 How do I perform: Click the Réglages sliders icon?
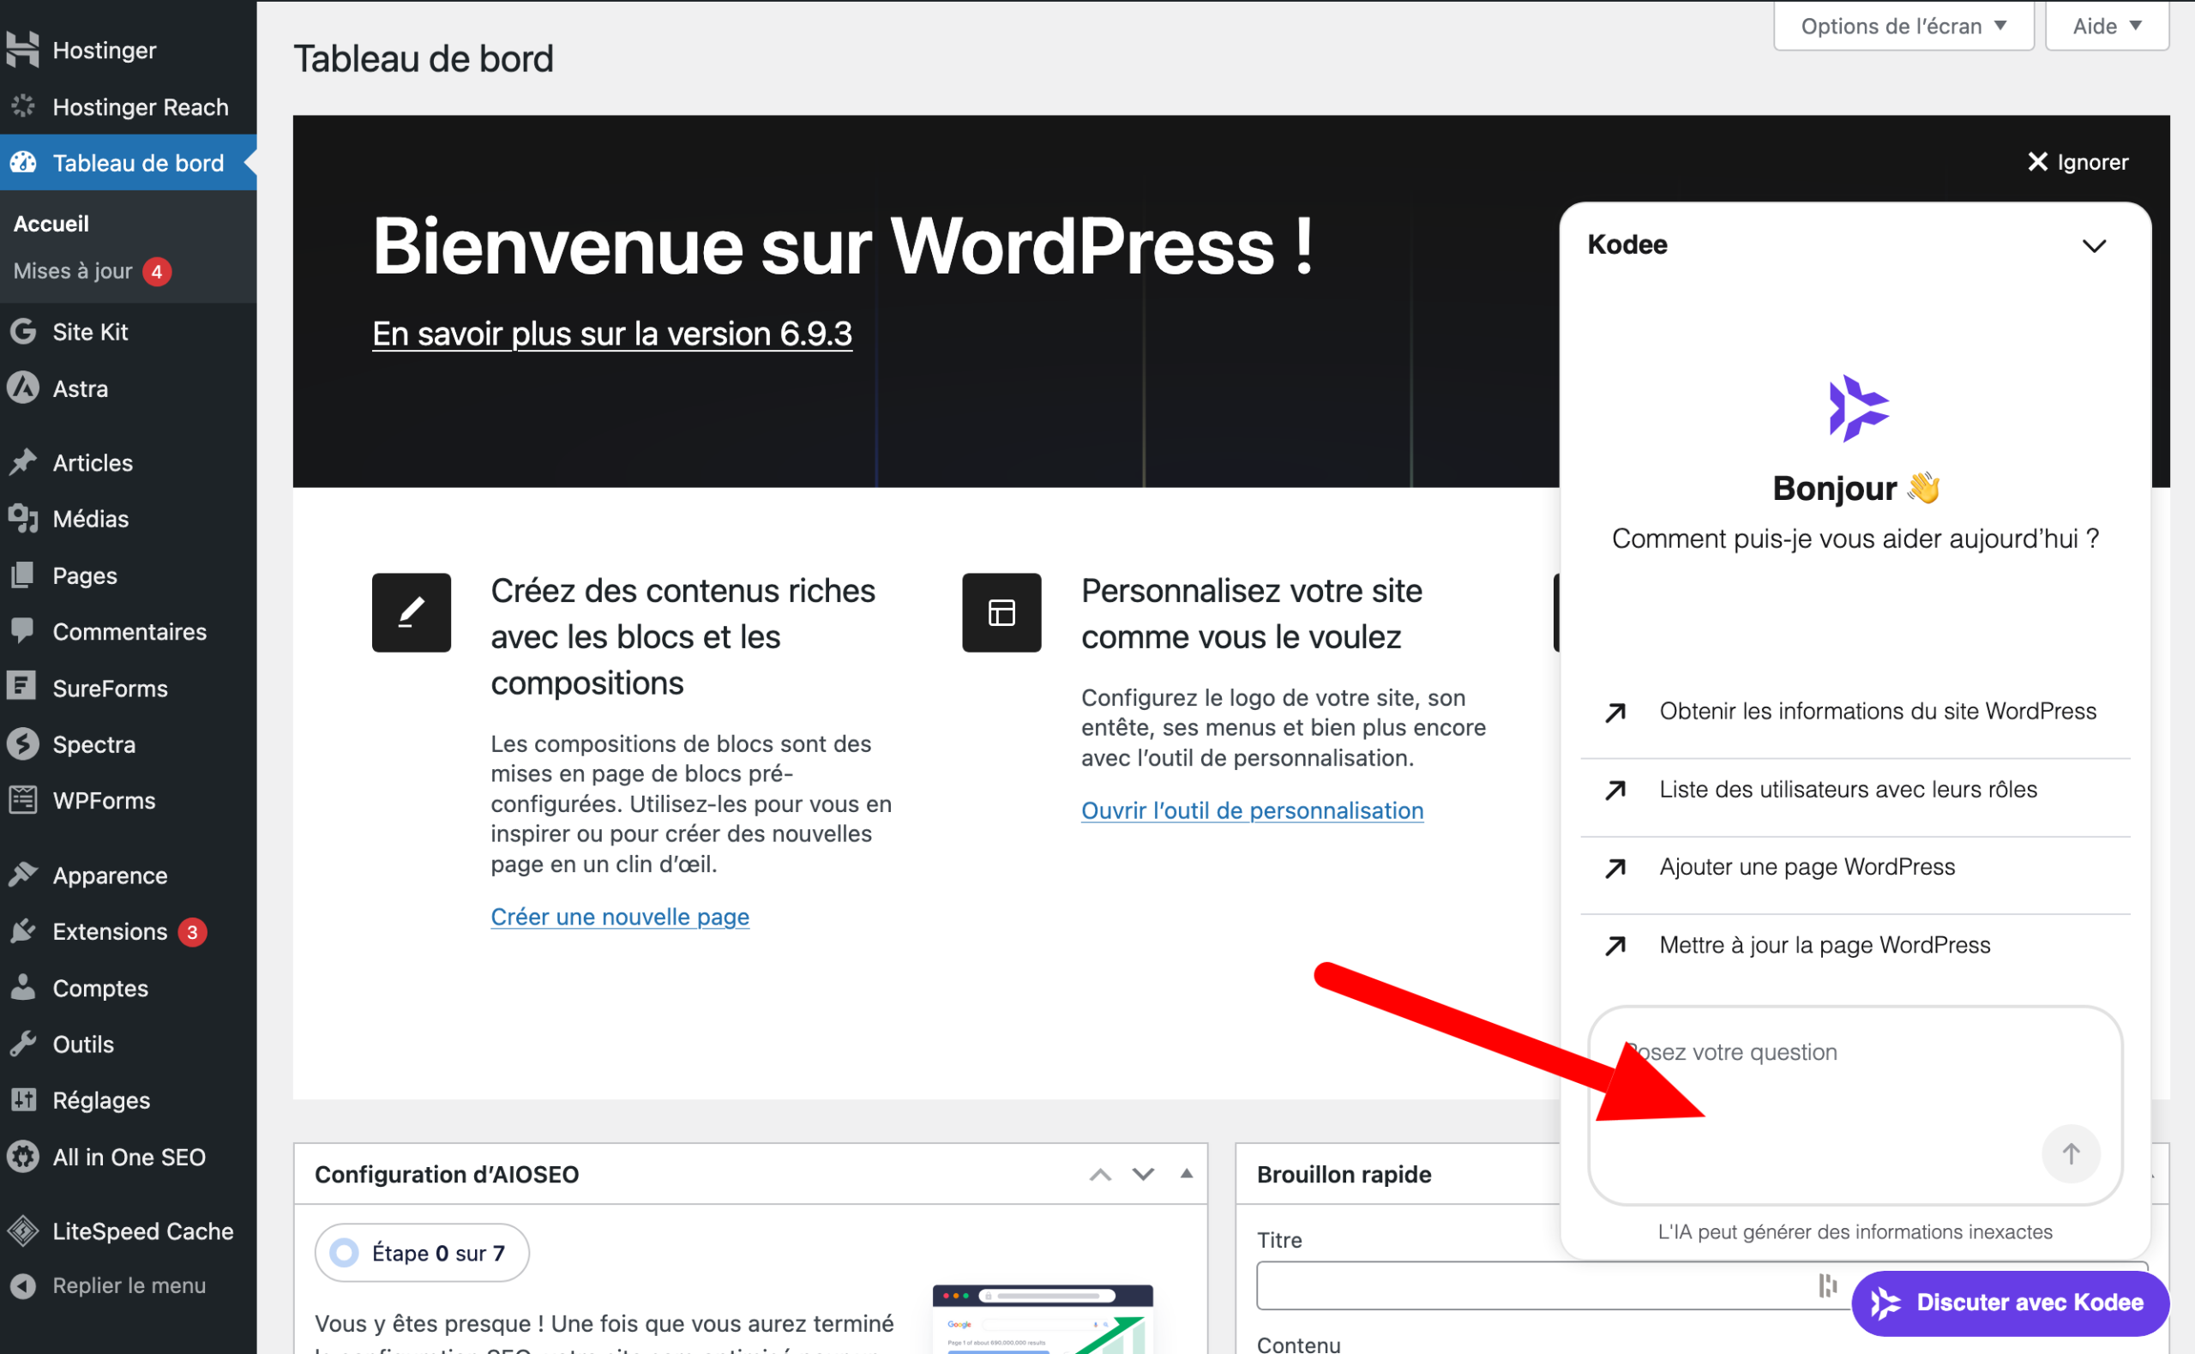click(23, 1099)
